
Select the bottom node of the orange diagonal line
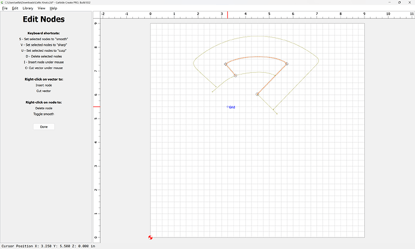257,94
